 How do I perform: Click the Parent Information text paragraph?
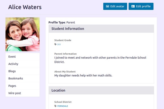pyautogui.click(x=100, y=60)
